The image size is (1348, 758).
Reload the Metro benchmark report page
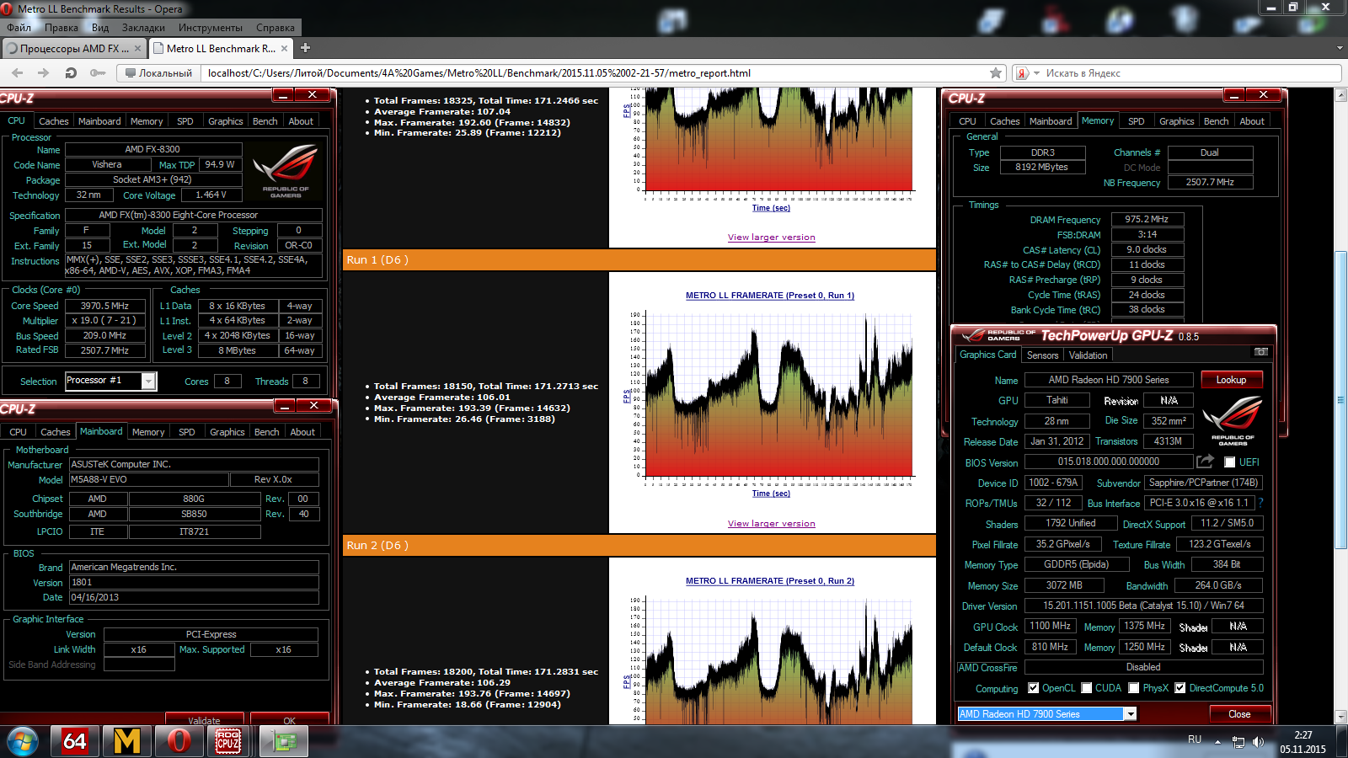71,73
